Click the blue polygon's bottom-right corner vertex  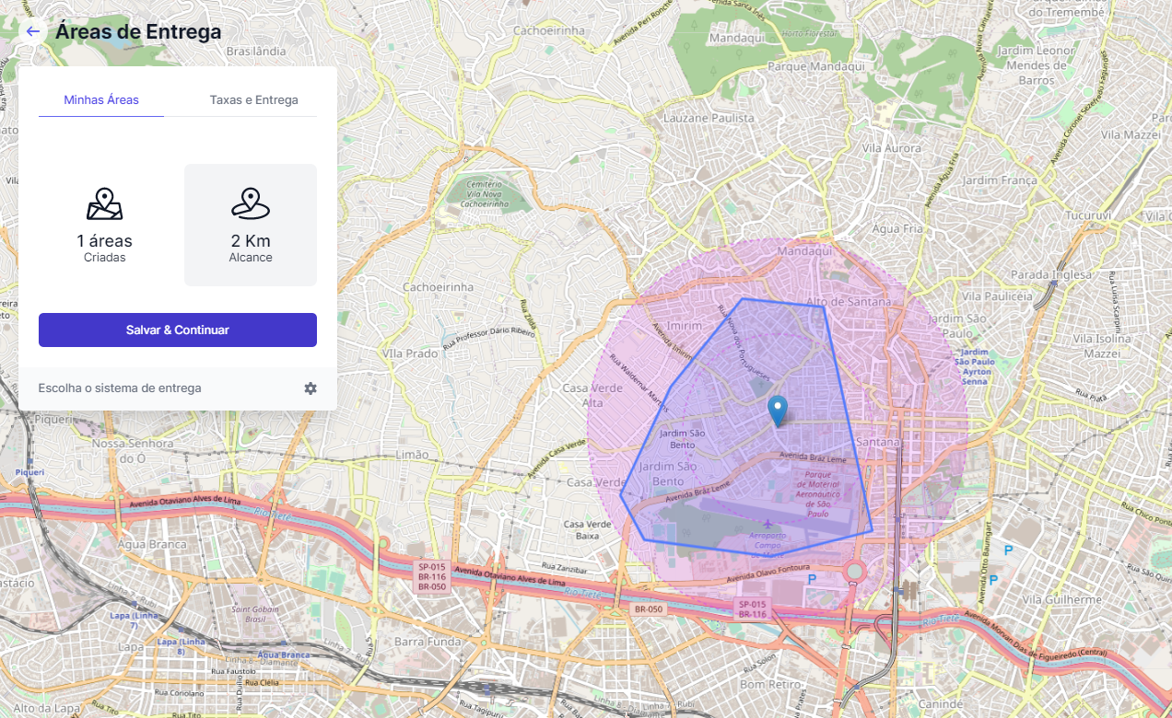[872, 530]
